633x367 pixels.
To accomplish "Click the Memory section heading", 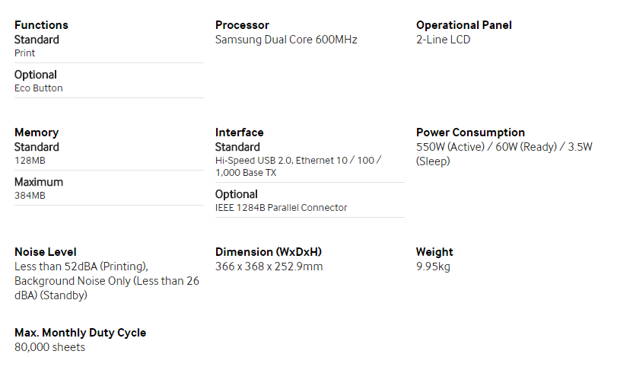I will [x=37, y=132].
